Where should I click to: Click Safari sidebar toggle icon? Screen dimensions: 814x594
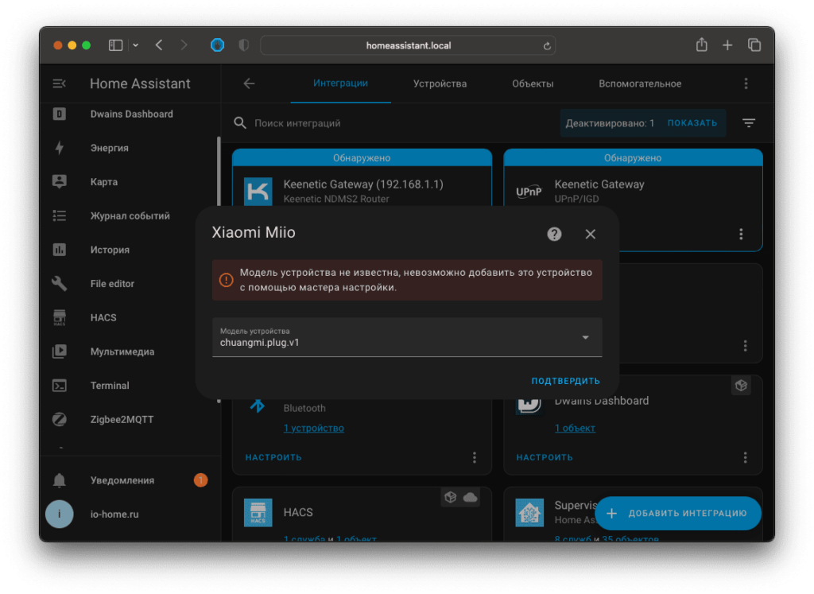115,45
